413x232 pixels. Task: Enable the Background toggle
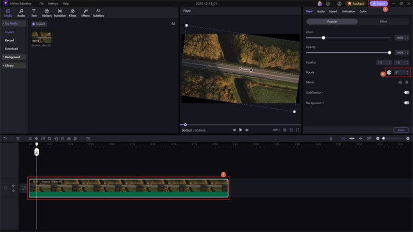(406, 103)
